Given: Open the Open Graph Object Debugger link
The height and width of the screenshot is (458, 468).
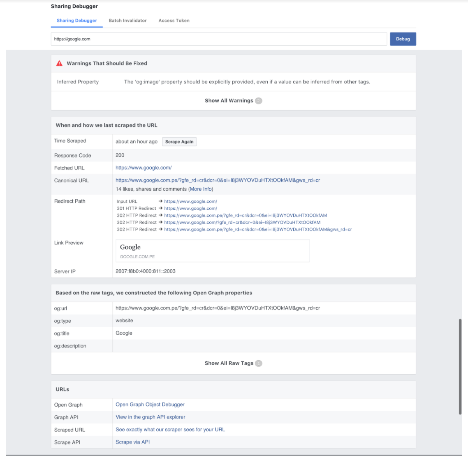Looking at the screenshot, I should [x=150, y=405].
